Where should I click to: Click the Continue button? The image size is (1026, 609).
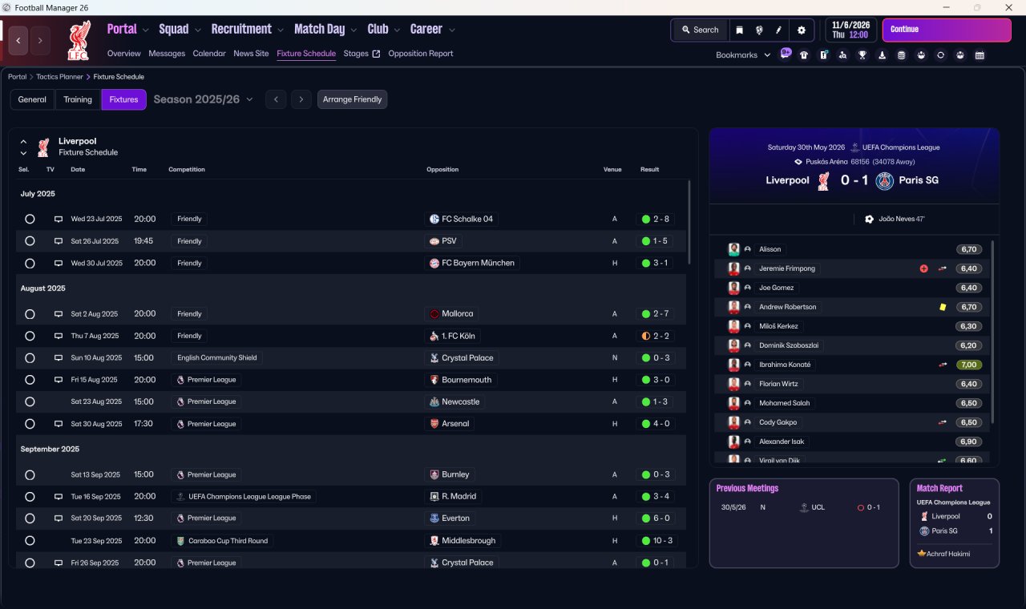(947, 30)
